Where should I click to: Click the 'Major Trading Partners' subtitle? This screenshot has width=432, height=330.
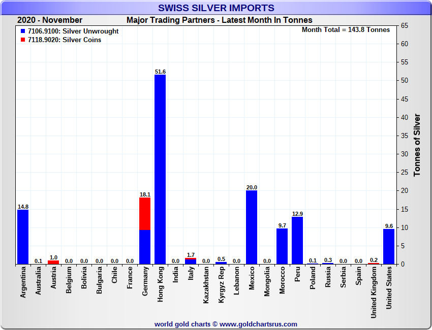(171, 20)
